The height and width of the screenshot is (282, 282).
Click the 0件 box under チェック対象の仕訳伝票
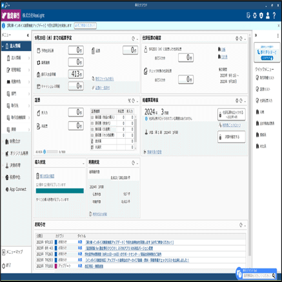[186, 79]
